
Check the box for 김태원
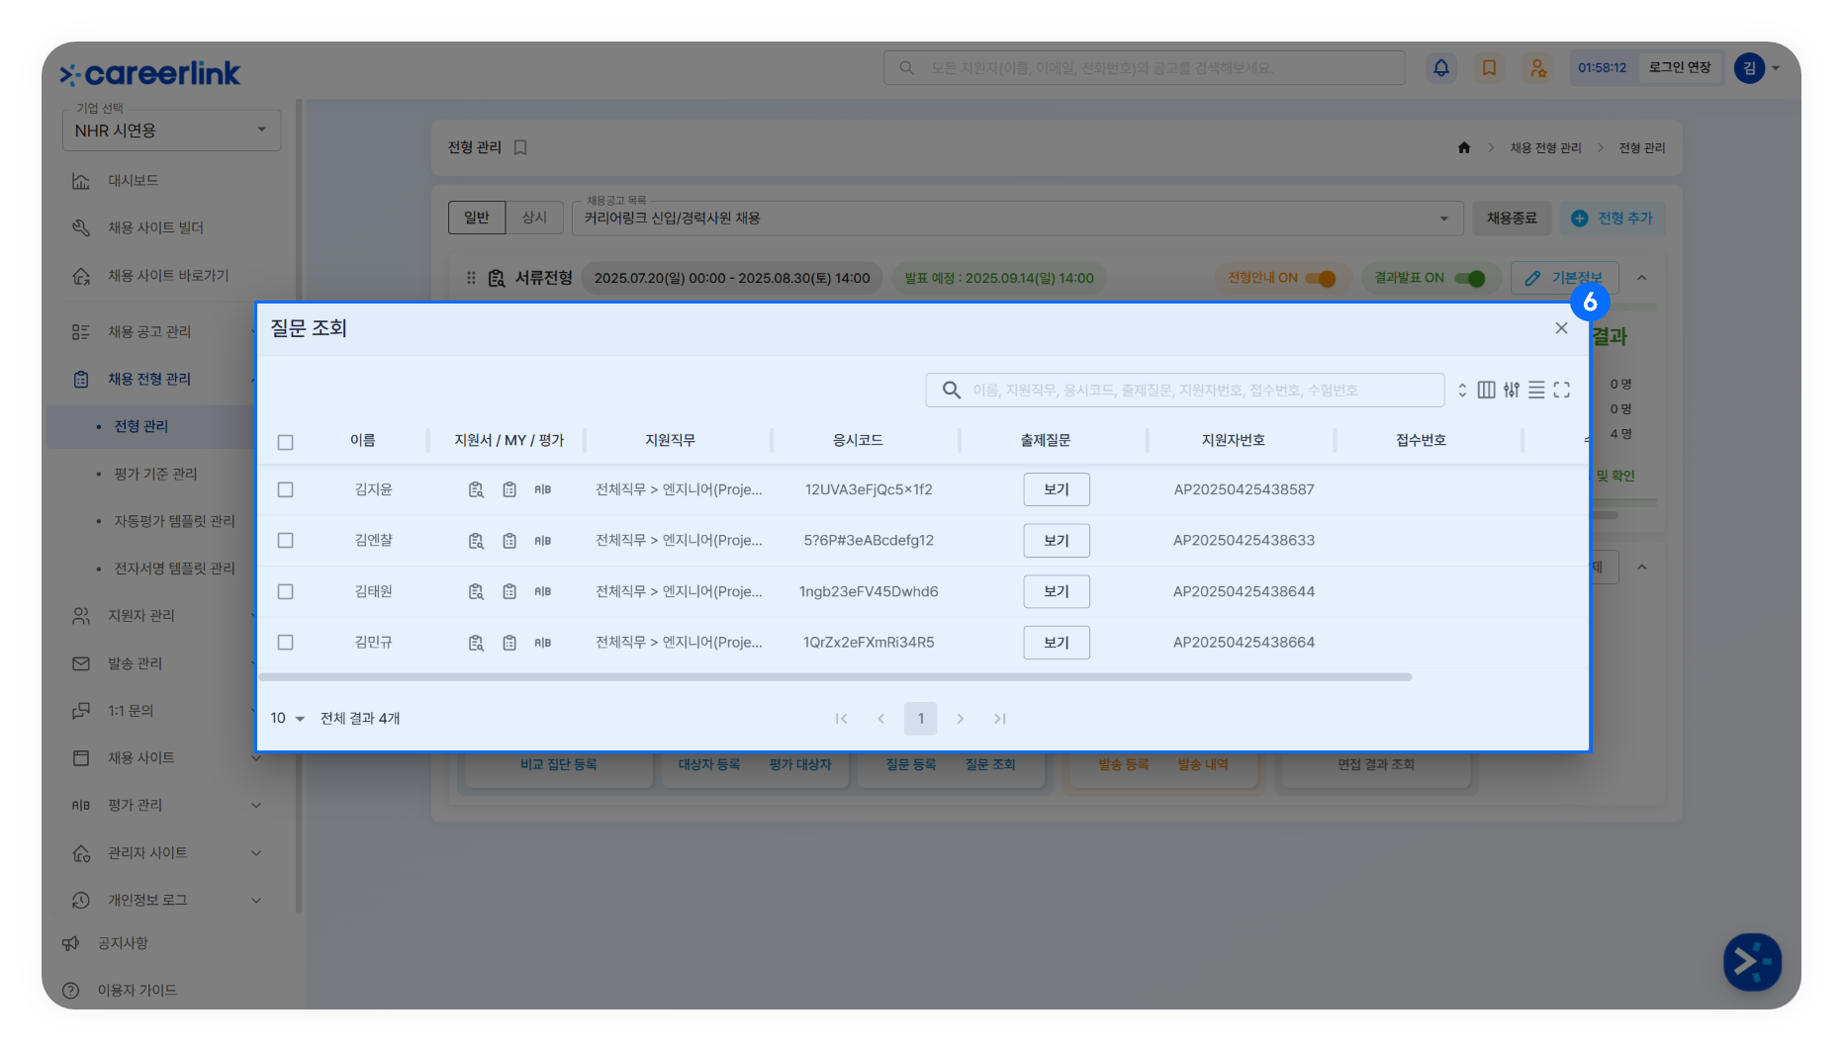pos(286,591)
